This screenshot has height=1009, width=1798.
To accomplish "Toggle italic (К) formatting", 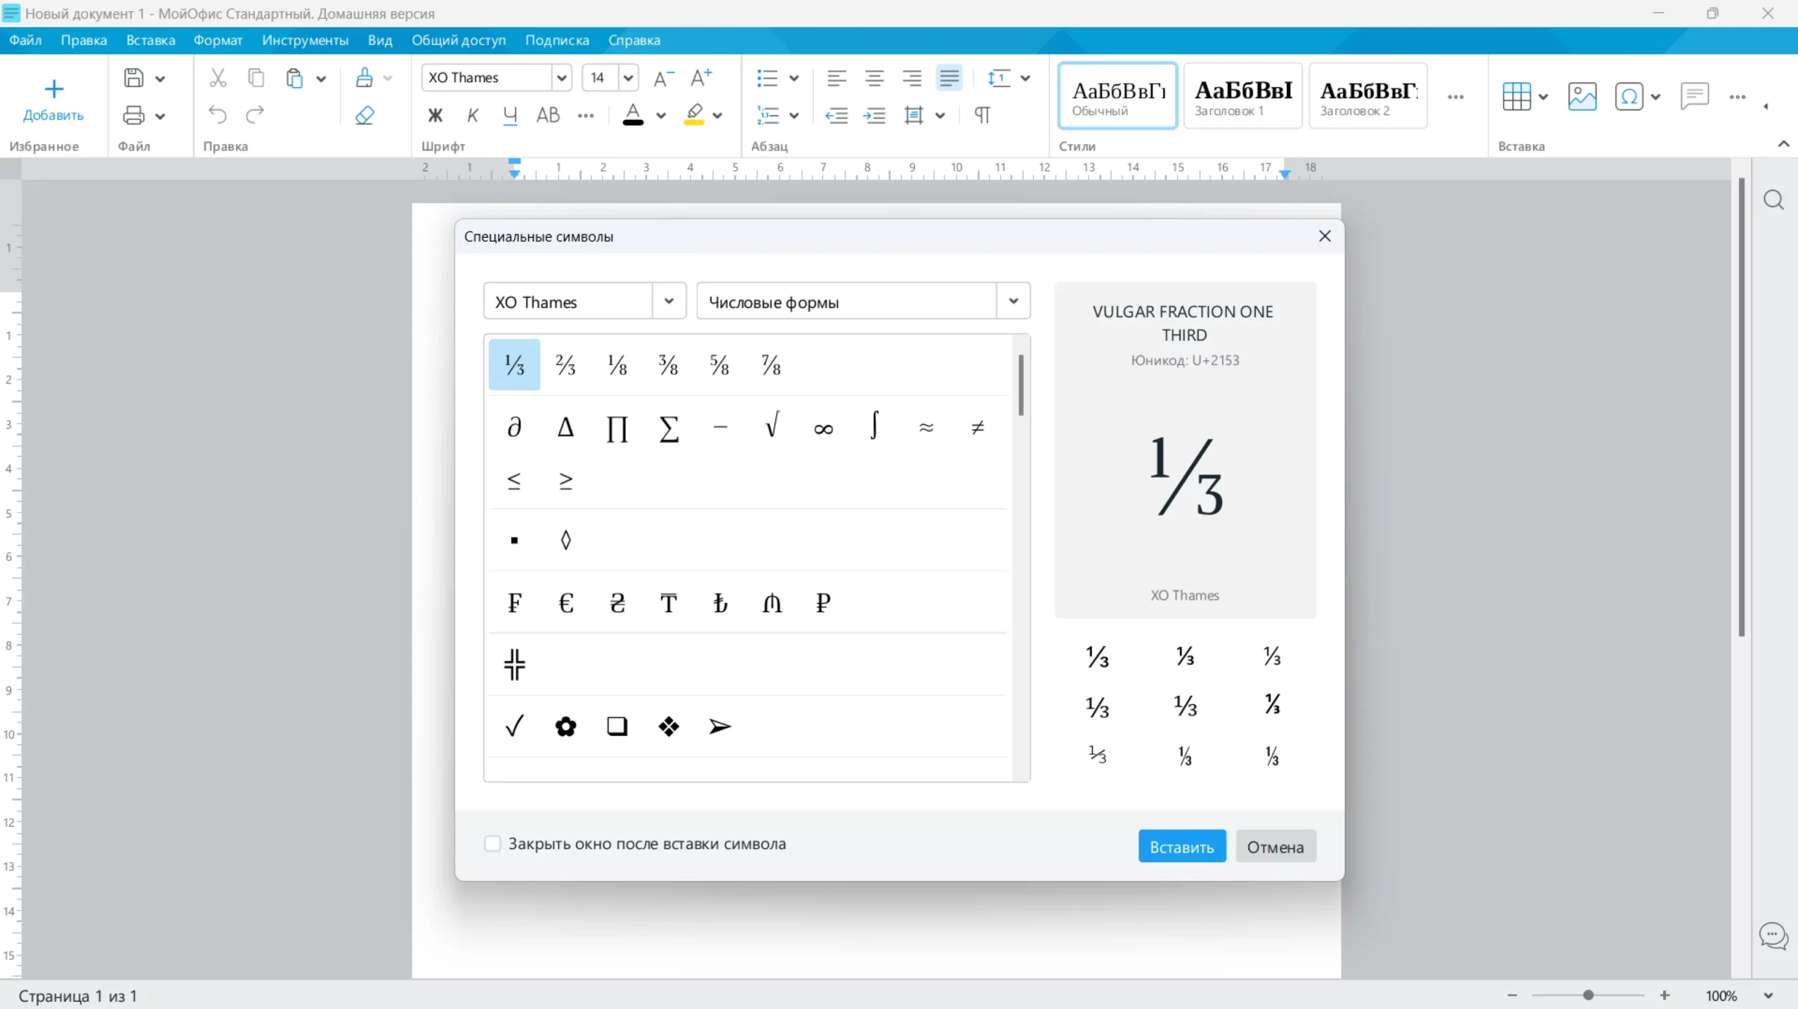I will pyautogui.click(x=473, y=115).
